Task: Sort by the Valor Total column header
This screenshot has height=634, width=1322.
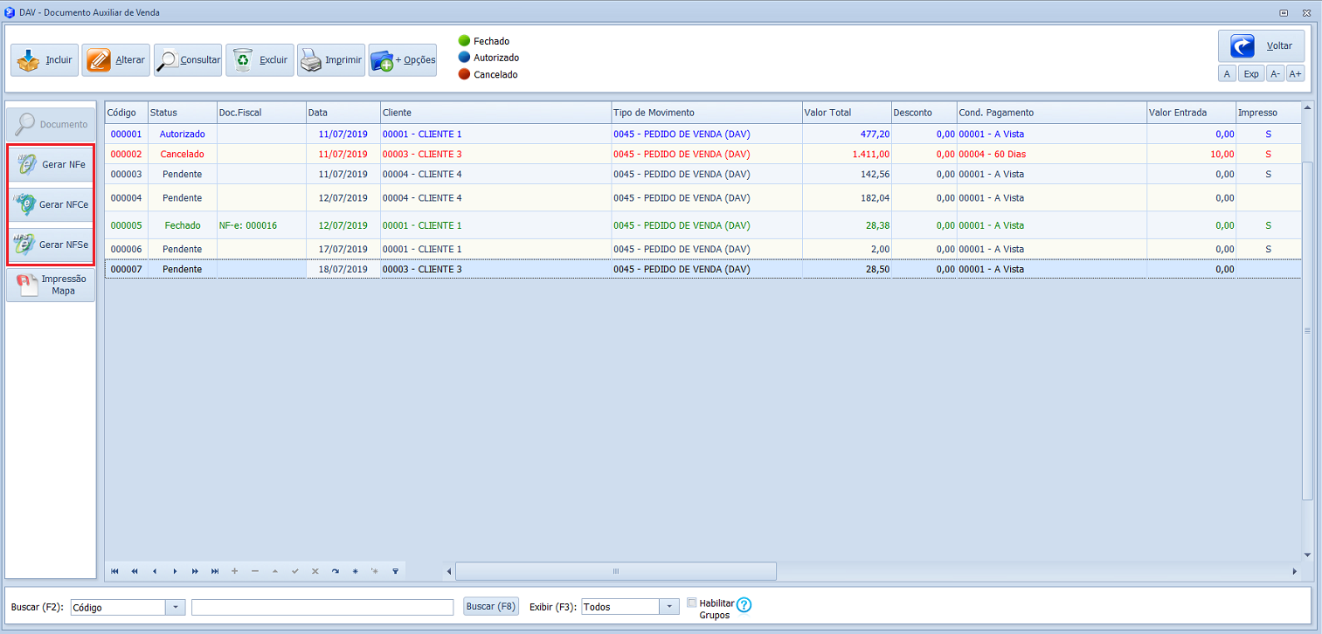Action: pyautogui.click(x=845, y=113)
